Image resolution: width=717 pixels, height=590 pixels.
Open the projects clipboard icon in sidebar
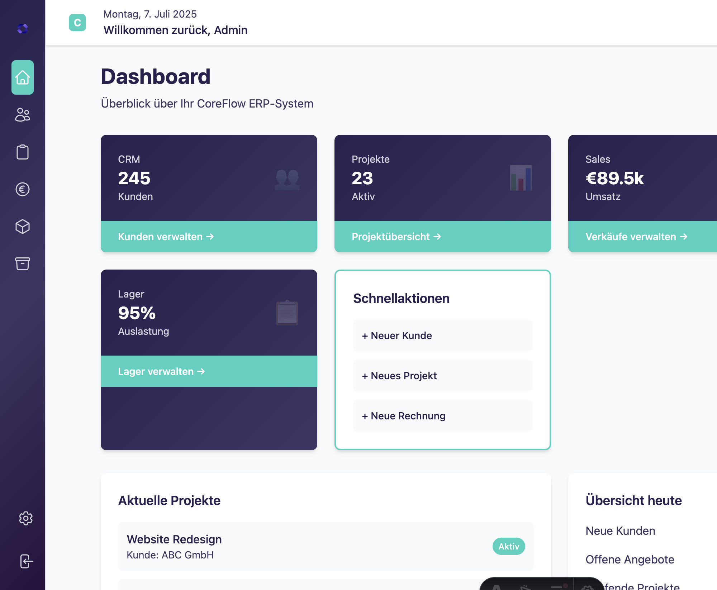click(x=22, y=152)
